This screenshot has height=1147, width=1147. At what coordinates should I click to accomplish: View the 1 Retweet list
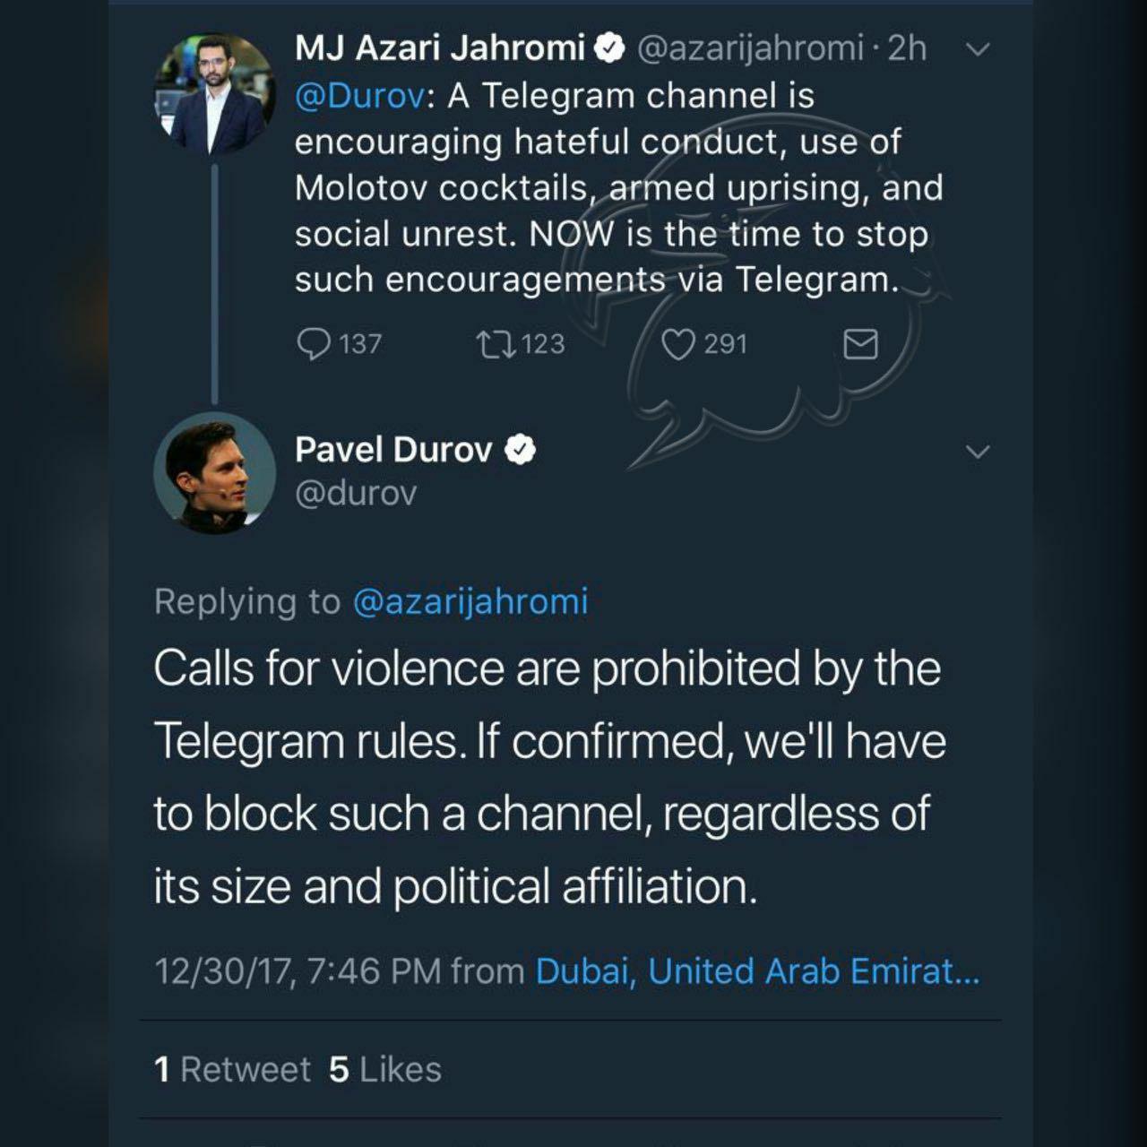pos(232,1069)
